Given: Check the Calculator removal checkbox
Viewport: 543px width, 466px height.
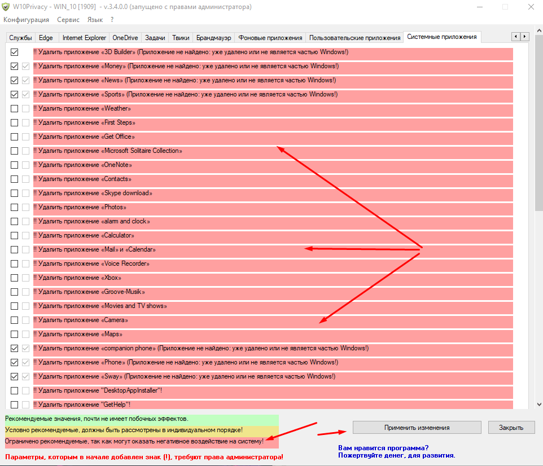Looking at the screenshot, I should click(14, 235).
